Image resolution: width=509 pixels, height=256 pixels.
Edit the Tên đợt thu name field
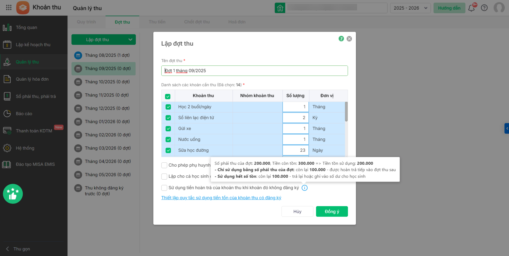(254, 71)
